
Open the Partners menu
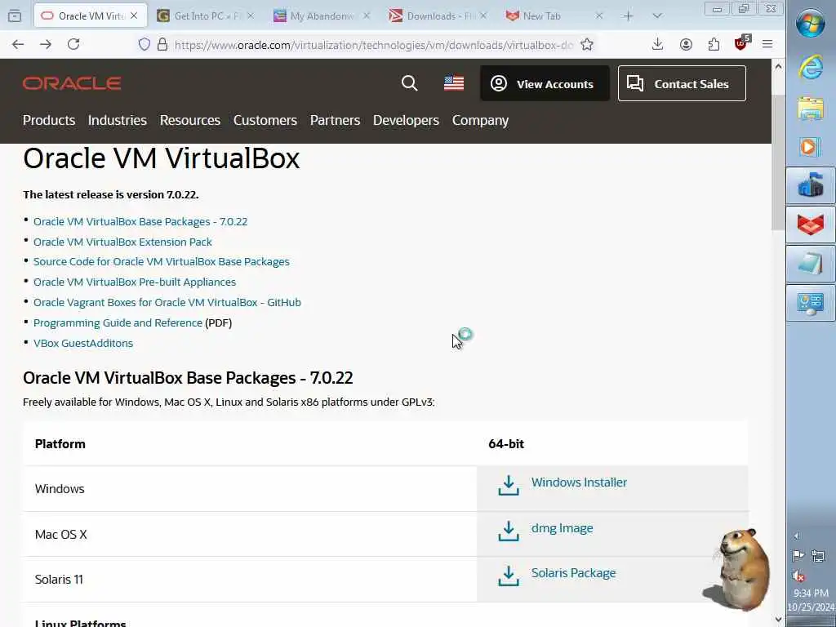(335, 121)
